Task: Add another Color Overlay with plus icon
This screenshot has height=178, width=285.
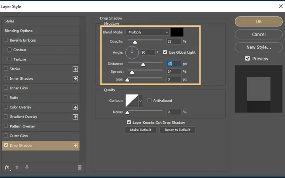Action: pos(75,108)
